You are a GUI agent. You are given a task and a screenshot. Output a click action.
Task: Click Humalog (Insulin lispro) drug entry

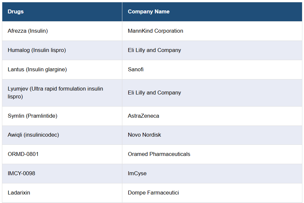click(37, 50)
